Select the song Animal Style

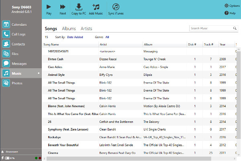[x=56, y=75]
